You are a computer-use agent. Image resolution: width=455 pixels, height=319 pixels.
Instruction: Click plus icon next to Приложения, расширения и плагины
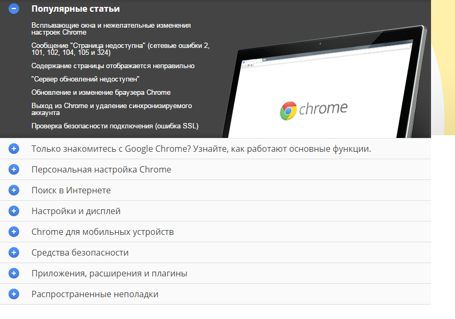[x=14, y=273]
